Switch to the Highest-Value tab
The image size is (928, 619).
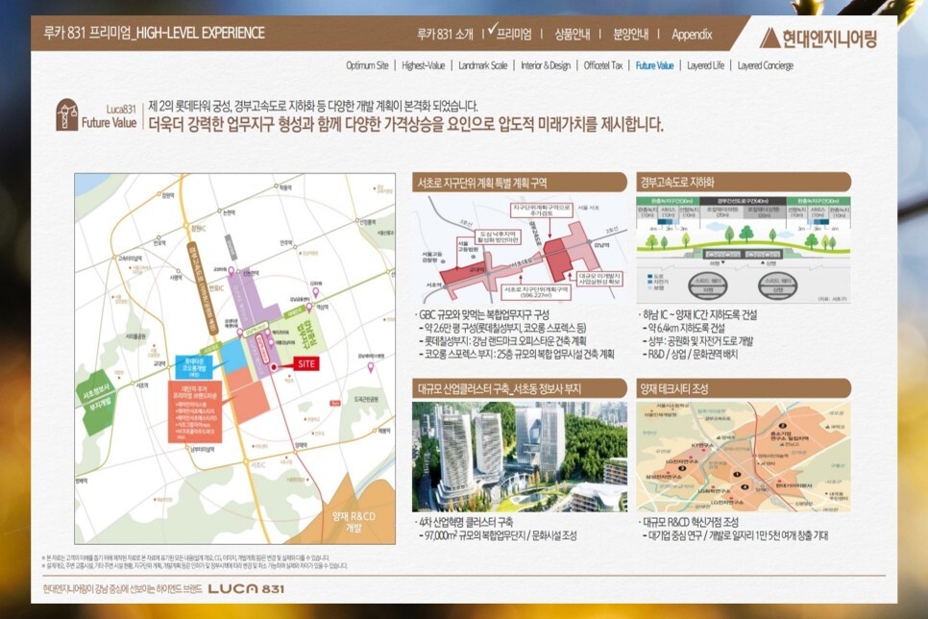tap(423, 65)
